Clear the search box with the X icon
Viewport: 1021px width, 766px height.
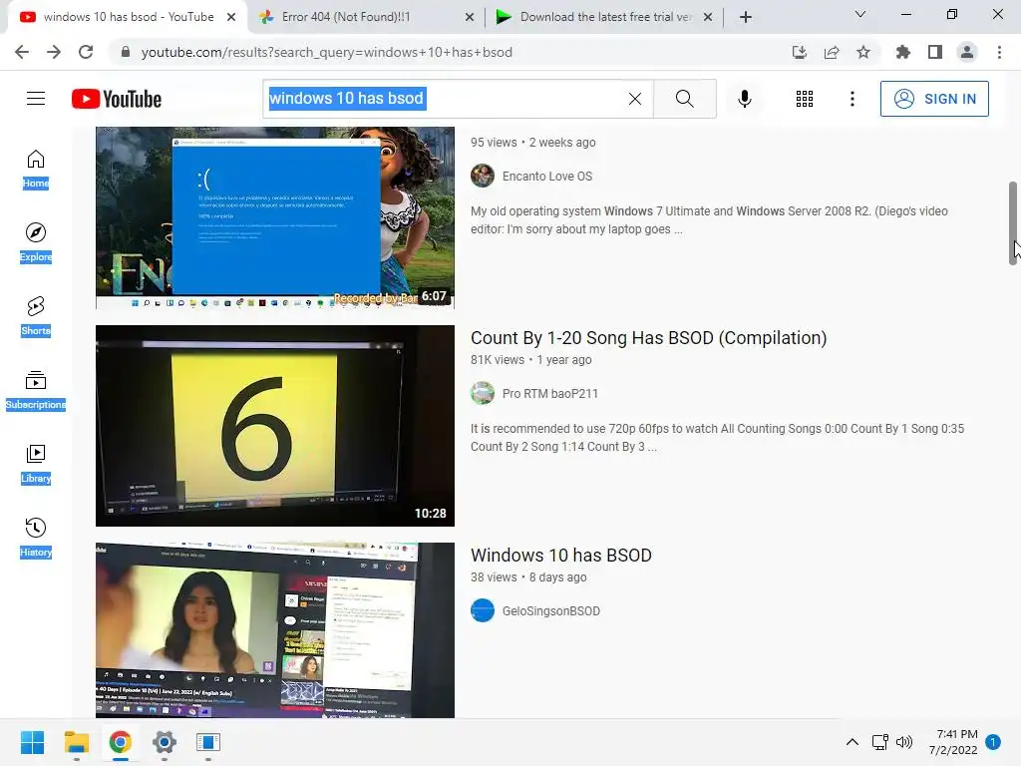point(635,99)
